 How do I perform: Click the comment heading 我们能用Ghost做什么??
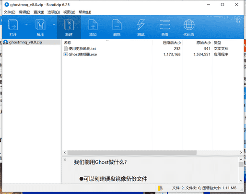coord(100,162)
